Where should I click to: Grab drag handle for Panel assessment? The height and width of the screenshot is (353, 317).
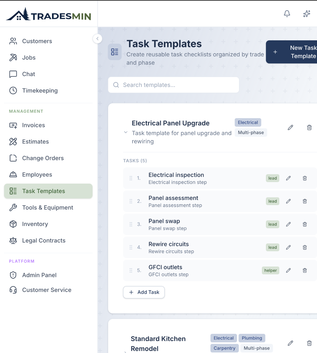point(131,201)
